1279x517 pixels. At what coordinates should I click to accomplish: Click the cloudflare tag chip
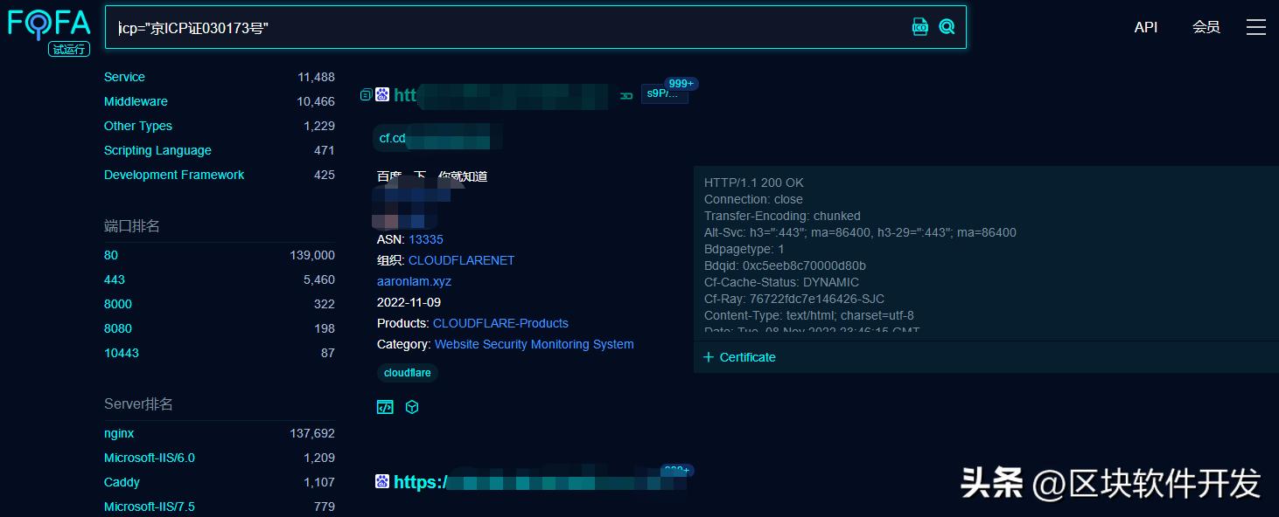pyautogui.click(x=408, y=373)
